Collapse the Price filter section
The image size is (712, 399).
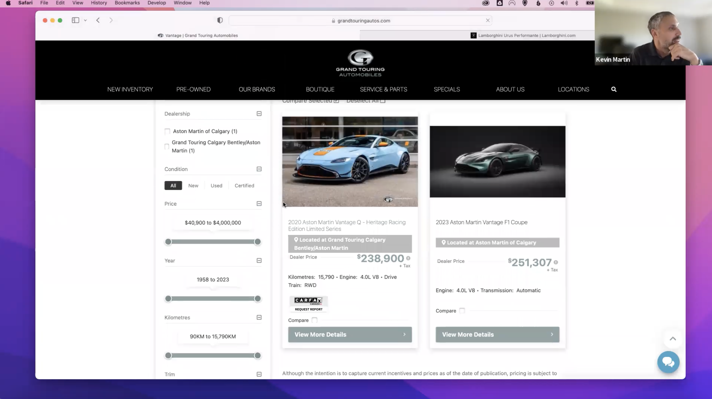[259, 204]
